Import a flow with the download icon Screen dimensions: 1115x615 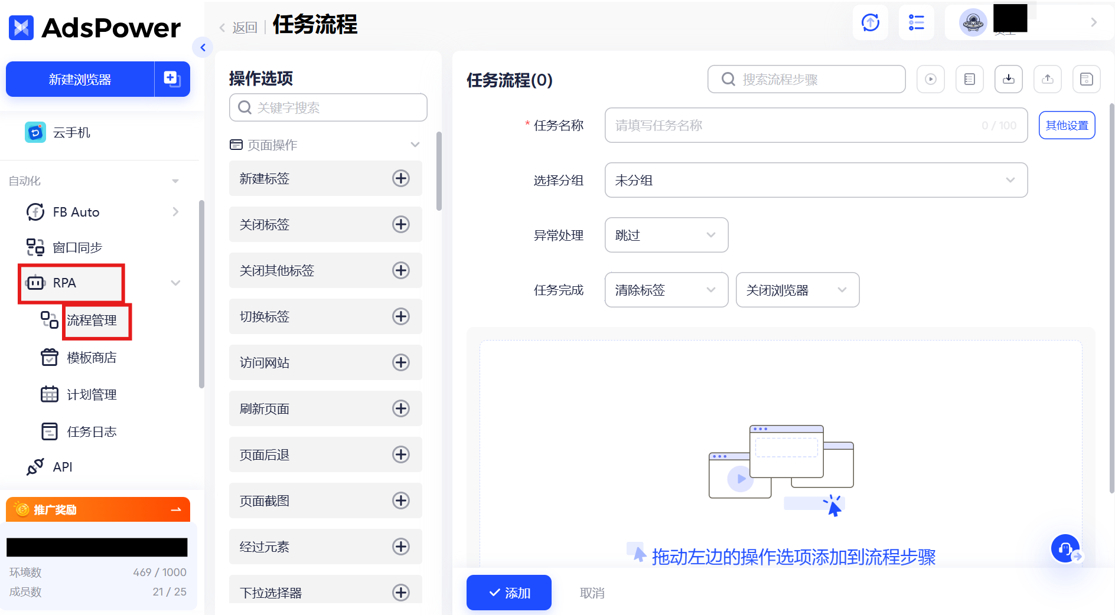[x=1008, y=79]
